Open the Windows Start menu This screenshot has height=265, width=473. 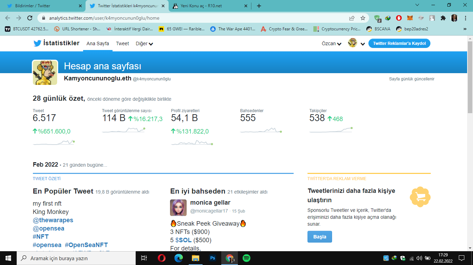(8, 258)
